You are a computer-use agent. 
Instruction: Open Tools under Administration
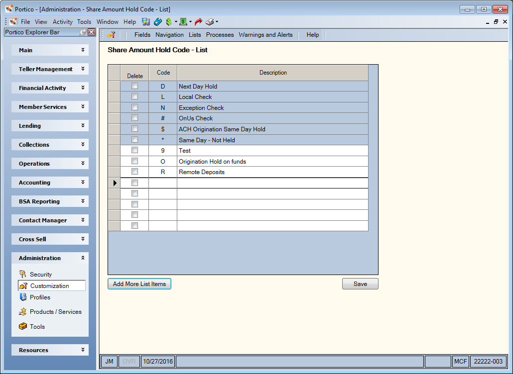tap(32, 326)
